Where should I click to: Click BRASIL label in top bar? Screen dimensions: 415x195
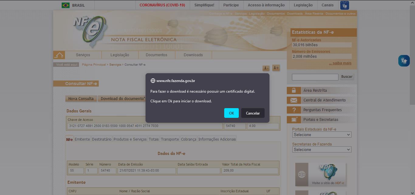click(78, 5)
